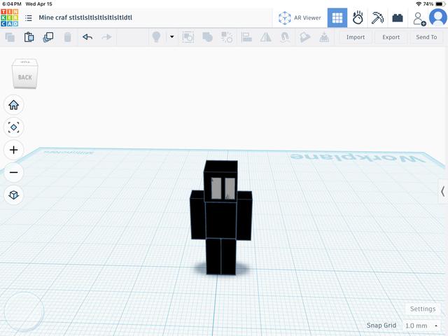Screen dimensions: 448x336
Task: Tap the Wi-Fi status icon
Action: (x=419, y=4)
